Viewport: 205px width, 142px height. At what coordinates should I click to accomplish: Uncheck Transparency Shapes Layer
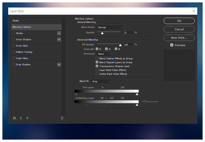pyautogui.click(x=97, y=66)
